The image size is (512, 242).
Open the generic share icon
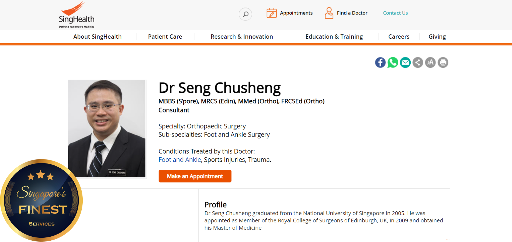click(418, 62)
